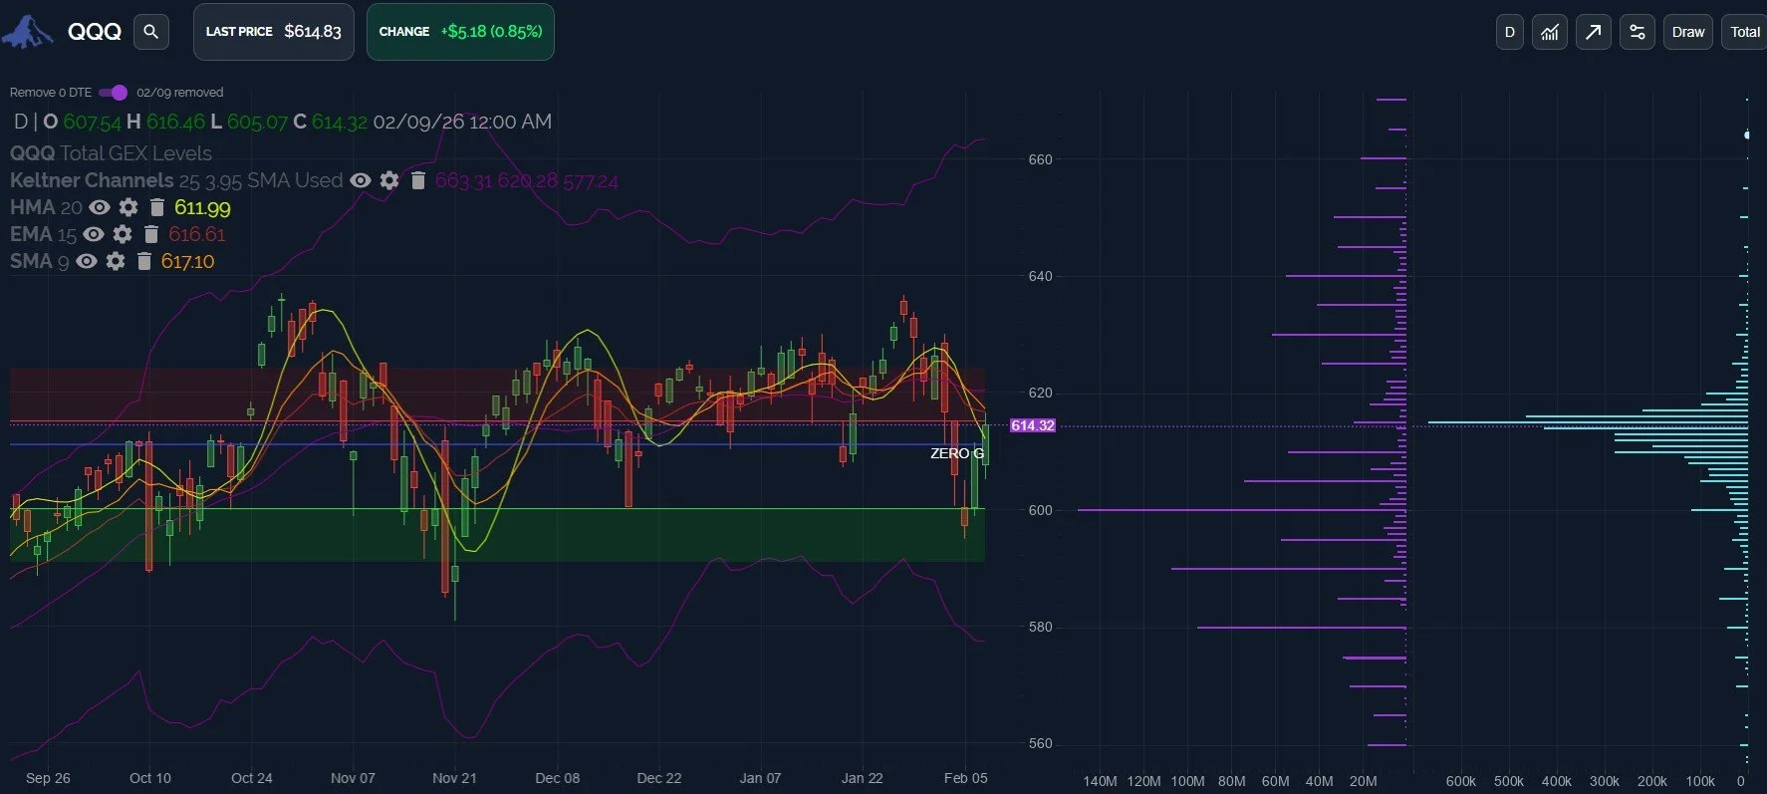The width and height of the screenshot is (1767, 794).
Task: Hide the HMA 20 indicator
Action: [100, 207]
